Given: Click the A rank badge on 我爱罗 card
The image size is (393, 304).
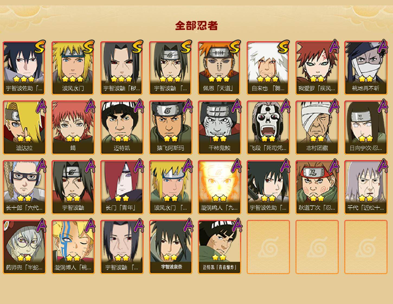Looking at the screenshot, I should tap(334, 46).
